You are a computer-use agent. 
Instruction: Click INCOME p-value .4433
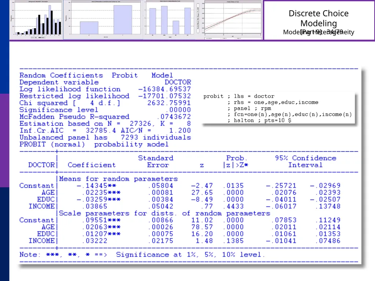(233, 206)
